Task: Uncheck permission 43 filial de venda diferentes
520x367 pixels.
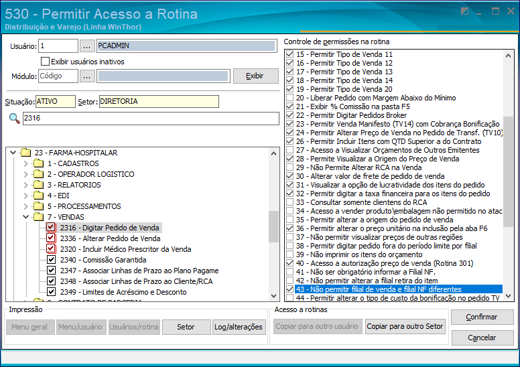Action: [x=290, y=289]
